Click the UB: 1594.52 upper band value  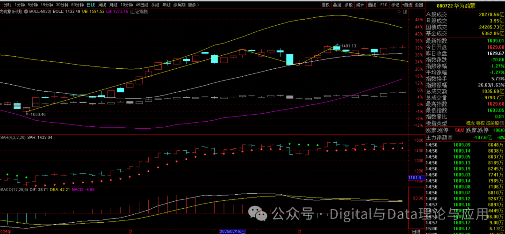coord(93,11)
